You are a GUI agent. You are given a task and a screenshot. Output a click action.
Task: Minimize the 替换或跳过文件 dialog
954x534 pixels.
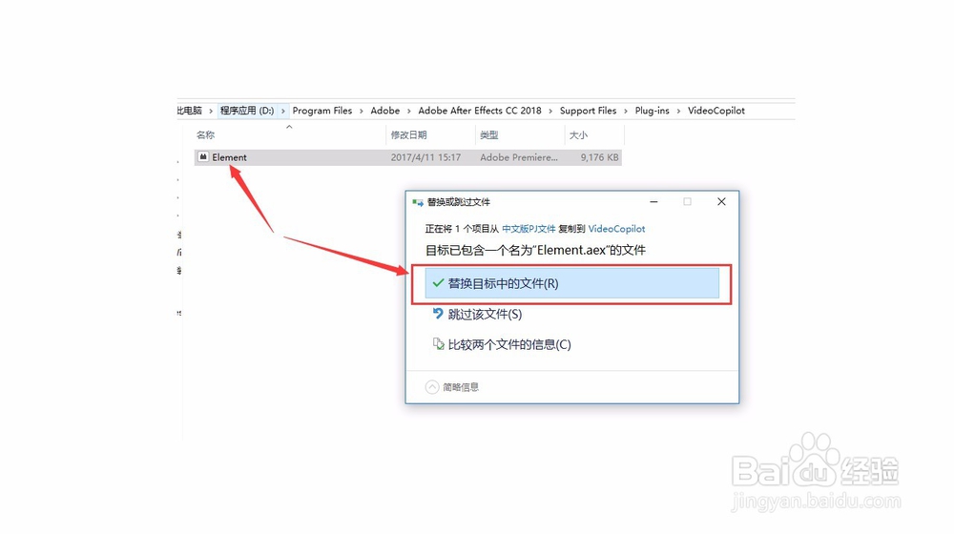(x=654, y=202)
